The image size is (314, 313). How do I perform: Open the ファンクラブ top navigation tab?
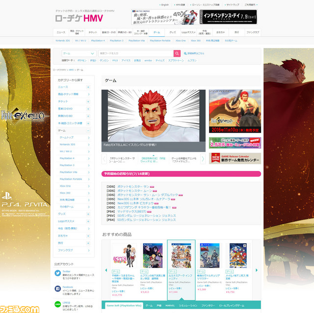coord(253,32)
